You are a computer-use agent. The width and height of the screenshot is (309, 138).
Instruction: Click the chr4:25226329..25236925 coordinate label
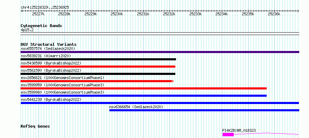pyautogui.click(x=45, y=8)
